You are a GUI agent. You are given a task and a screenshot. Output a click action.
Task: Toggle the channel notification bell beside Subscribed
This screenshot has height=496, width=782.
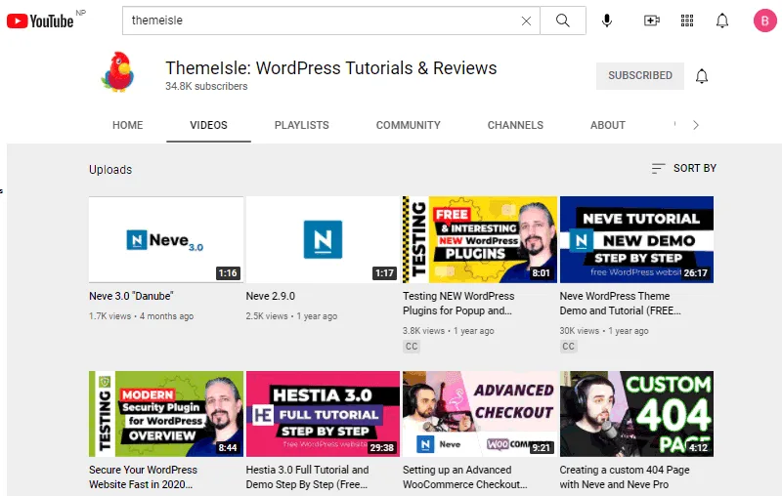tap(702, 76)
